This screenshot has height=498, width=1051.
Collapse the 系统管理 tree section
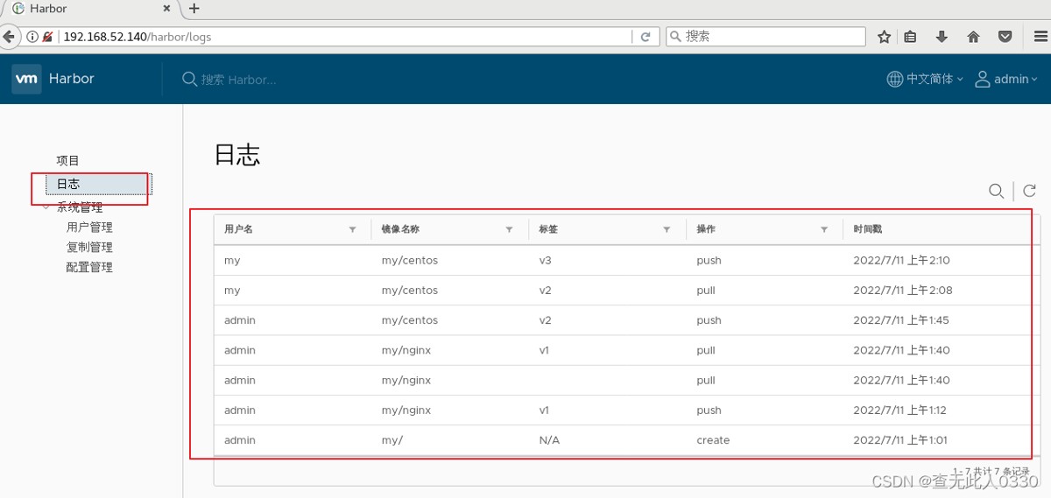click(46, 207)
